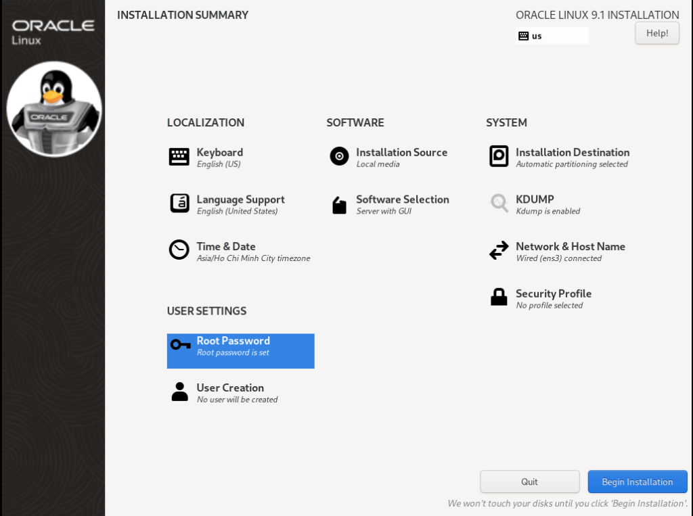Open the Help! button
The image size is (693, 516).
pyautogui.click(x=656, y=33)
